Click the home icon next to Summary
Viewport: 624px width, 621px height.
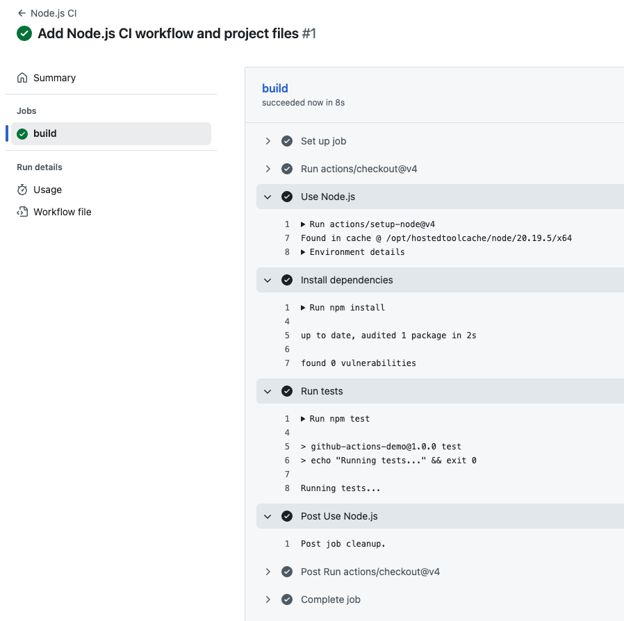pyautogui.click(x=24, y=78)
